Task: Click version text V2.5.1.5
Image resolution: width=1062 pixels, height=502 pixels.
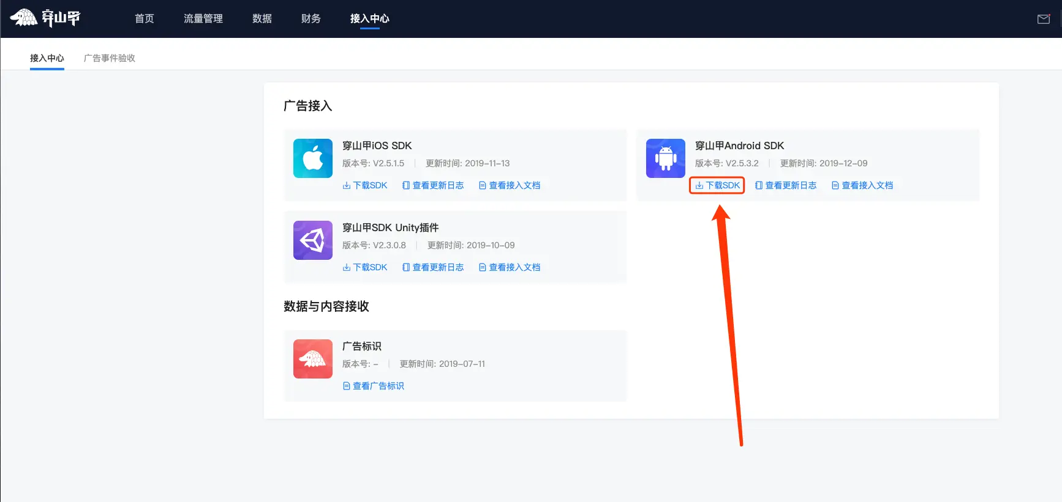Action: point(389,163)
